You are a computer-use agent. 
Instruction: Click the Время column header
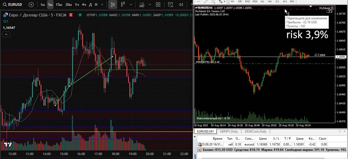[217, 139]
